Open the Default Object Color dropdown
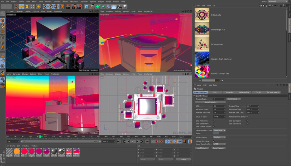The width and height of the screenshot is (291, 166). (x=219, y=130)
